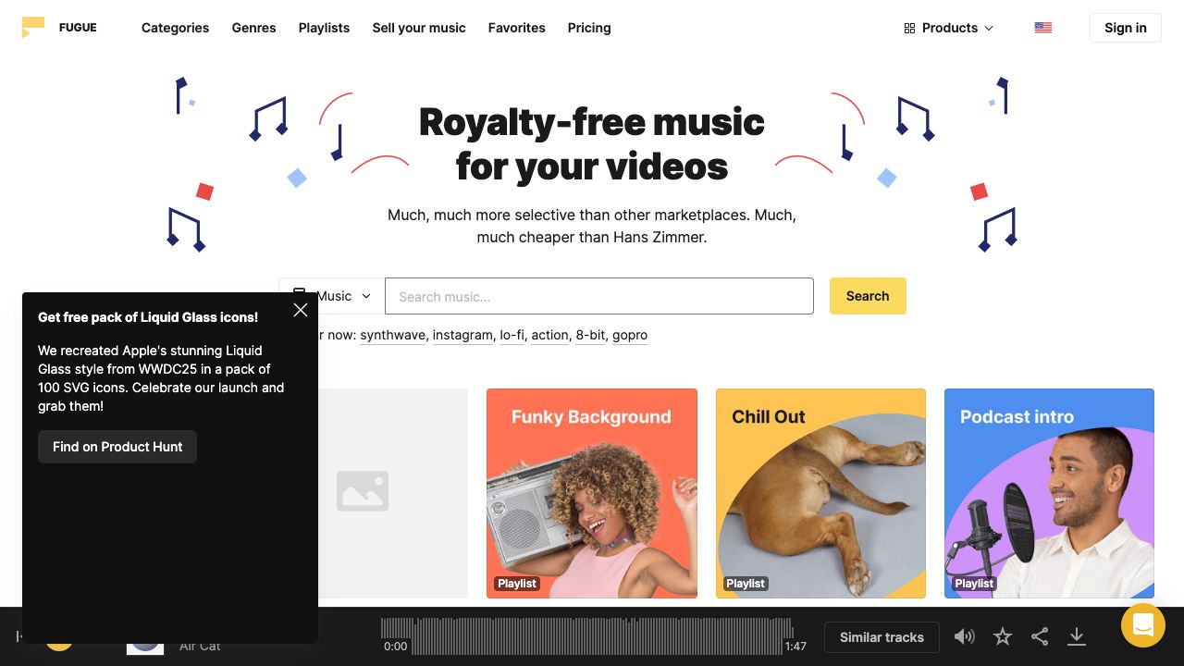Expand the Products dropdown chevron
Screen dimensions: 1184x666
989,29
